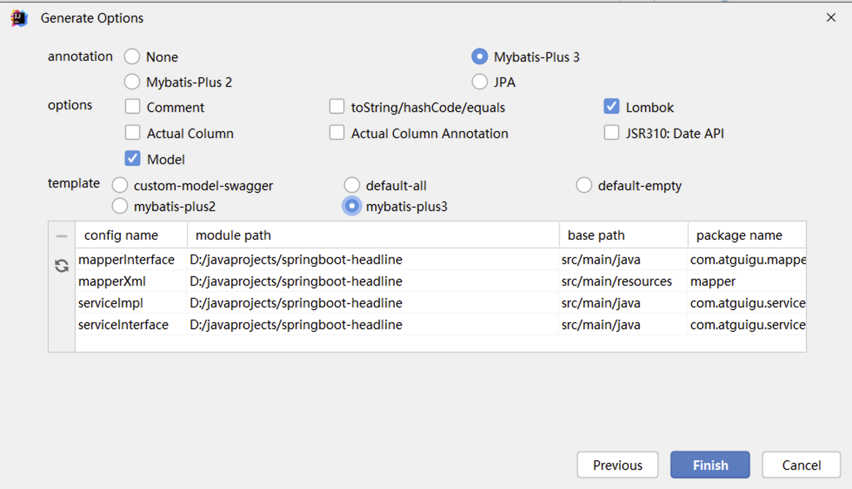Go back with the Previous button
852x489 pixels.
pos(617,465)
